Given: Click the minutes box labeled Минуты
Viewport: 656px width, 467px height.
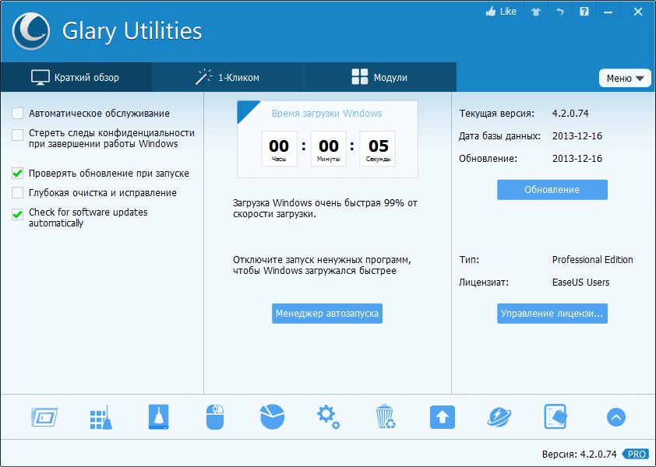Looking at the screenshot, I should point(329,149).
